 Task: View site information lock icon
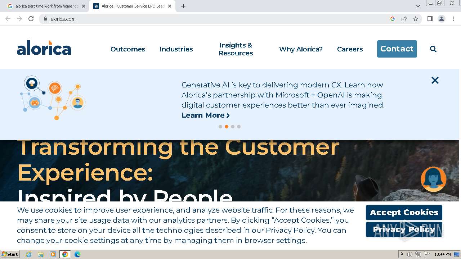click(45, 19)
